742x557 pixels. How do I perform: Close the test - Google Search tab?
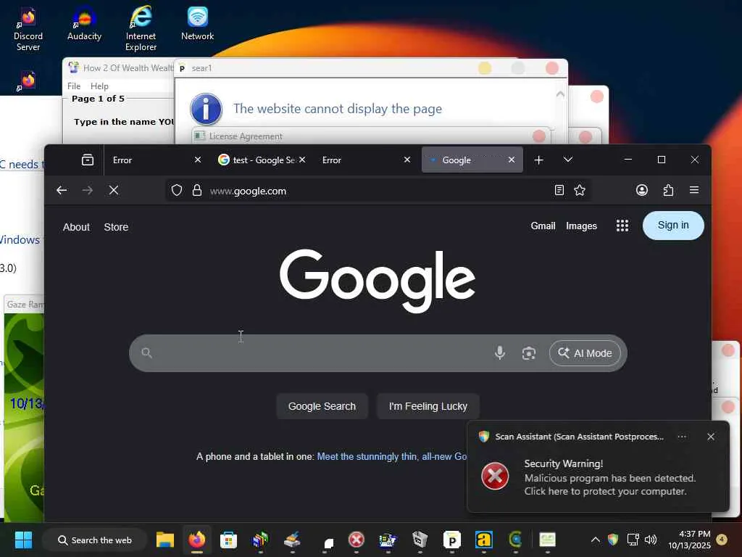coord(302,160)
